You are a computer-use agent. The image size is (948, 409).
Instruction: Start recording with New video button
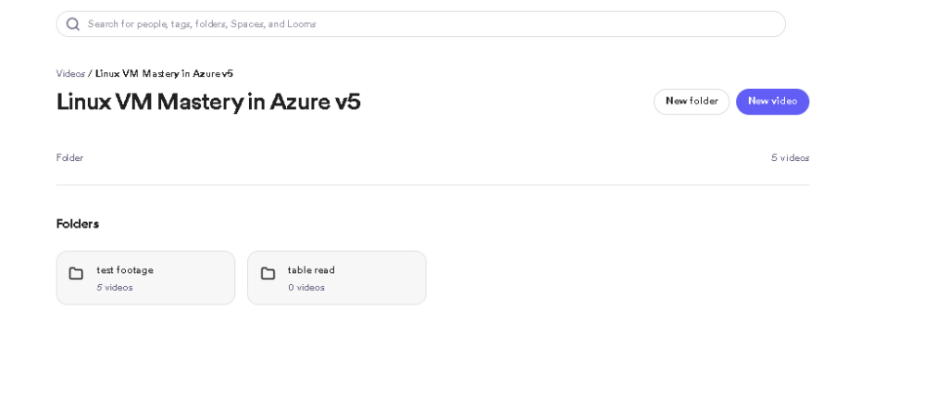(773, 102)
